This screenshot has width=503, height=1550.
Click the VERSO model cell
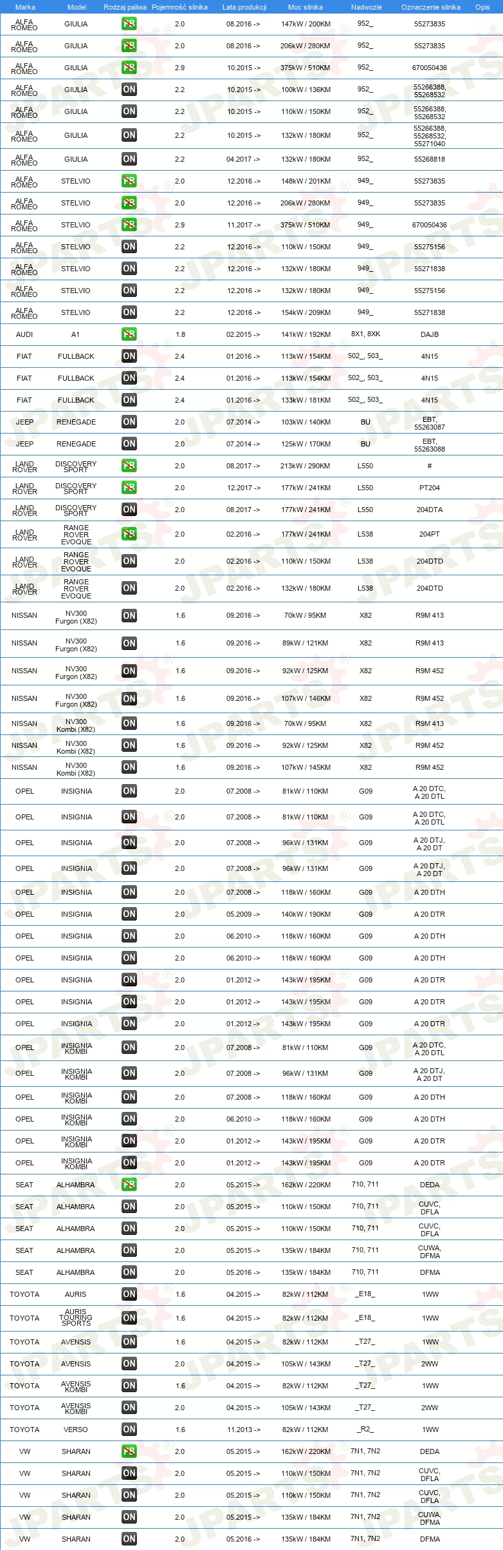76,1430
